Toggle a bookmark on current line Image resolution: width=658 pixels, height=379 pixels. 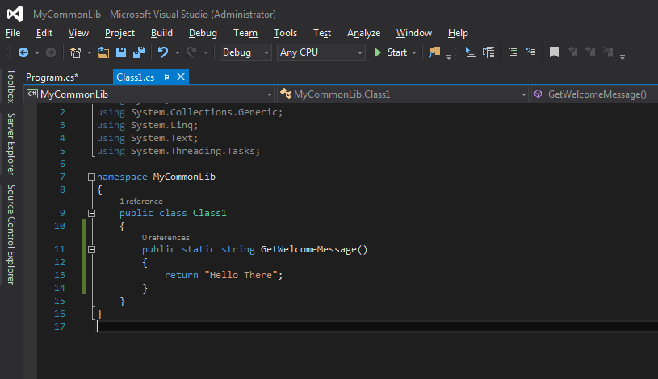coord(554,52)
